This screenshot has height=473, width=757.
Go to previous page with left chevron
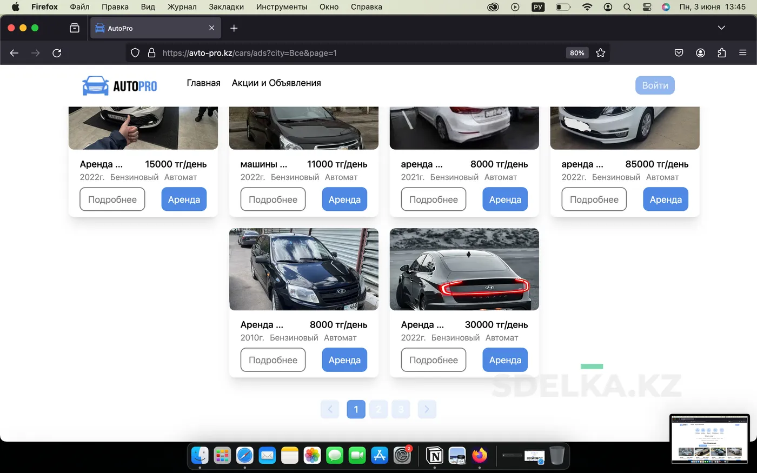pos(330,409)
